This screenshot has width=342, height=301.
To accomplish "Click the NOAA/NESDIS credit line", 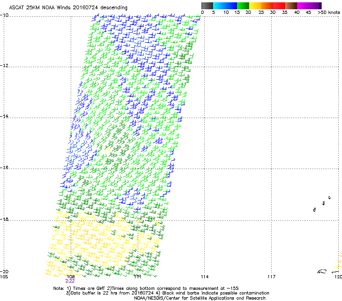I will pyautogui.click(x=200, y=298).
